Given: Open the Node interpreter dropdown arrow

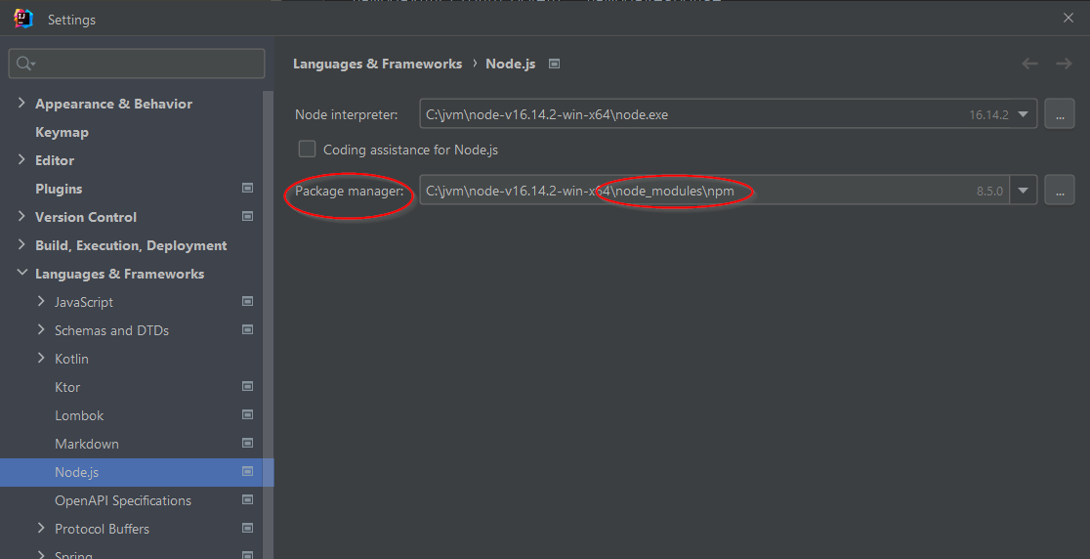Looking at the screenshot, I should pos(1023,114).
